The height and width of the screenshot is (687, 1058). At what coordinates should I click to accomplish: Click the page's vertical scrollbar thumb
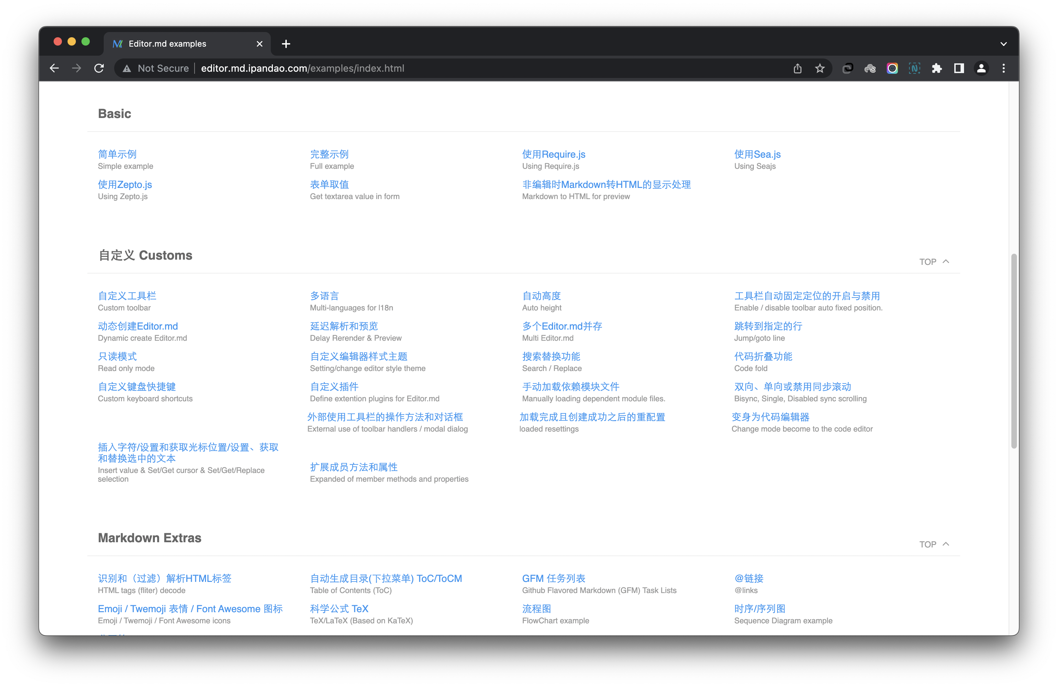pos(1013,351)
